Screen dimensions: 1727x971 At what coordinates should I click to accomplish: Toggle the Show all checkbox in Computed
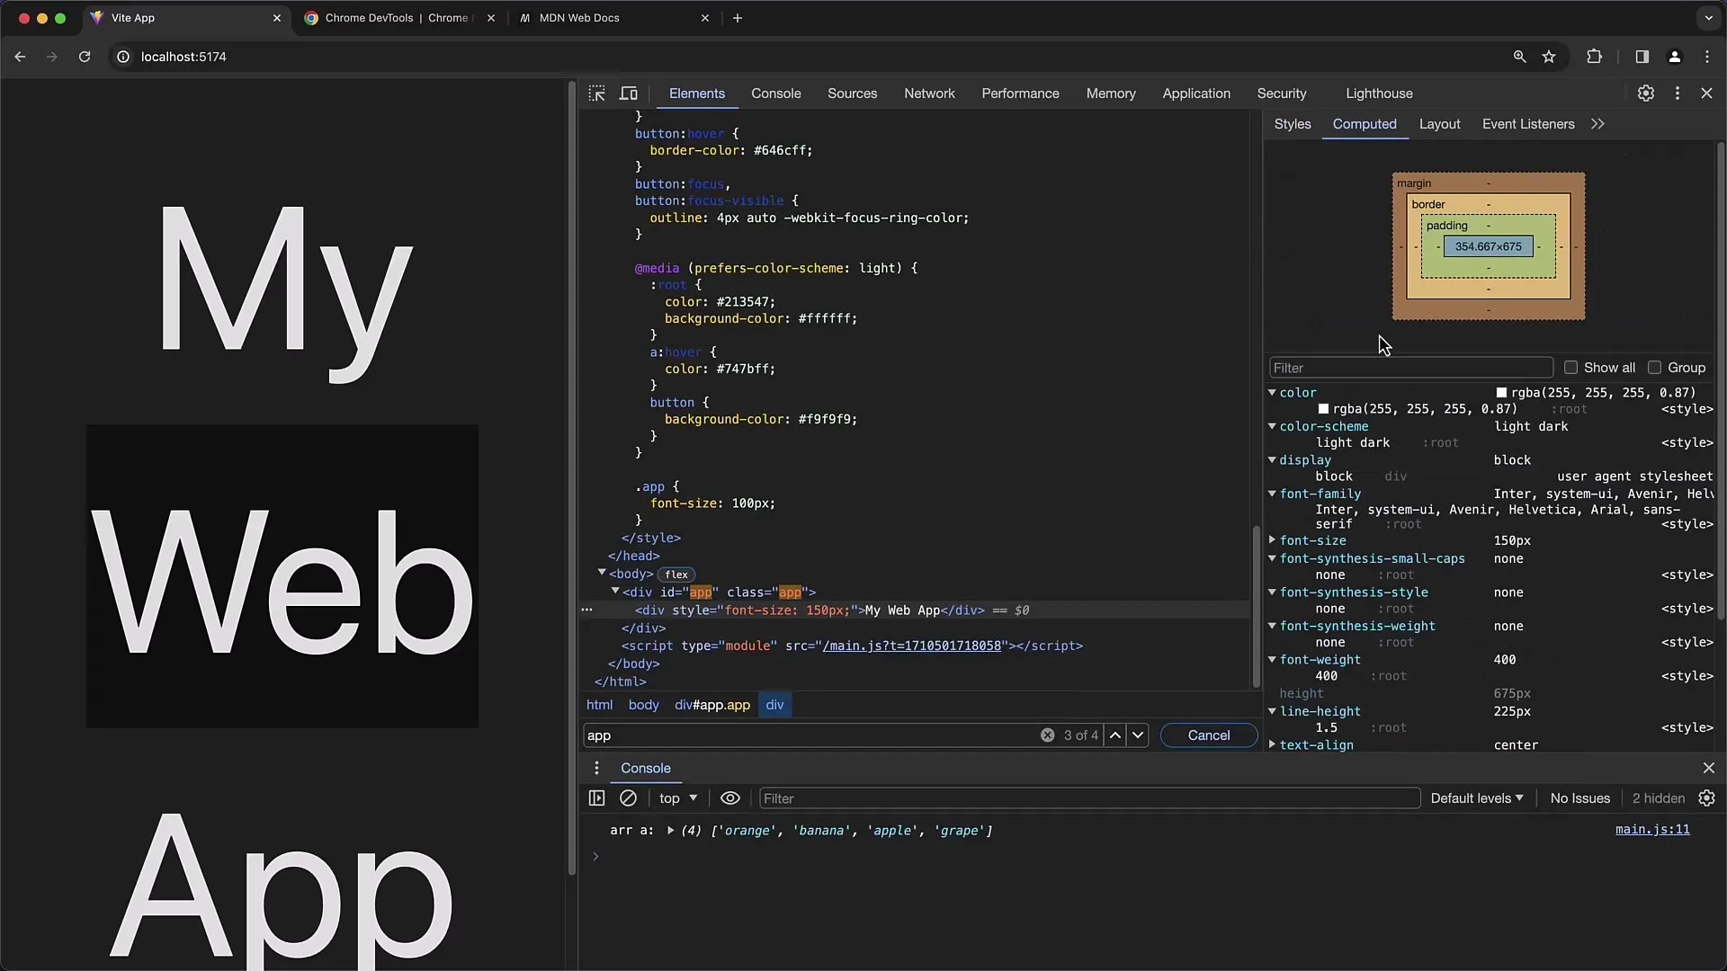(x=1571, y=368)
